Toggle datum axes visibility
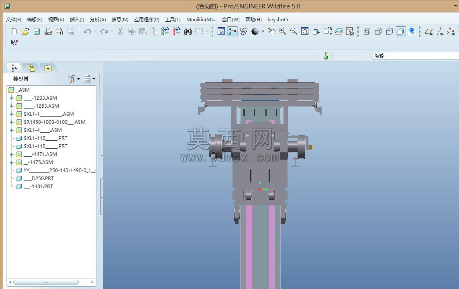The height and width of the screenshot is (289, 459). tap(440, 31)
